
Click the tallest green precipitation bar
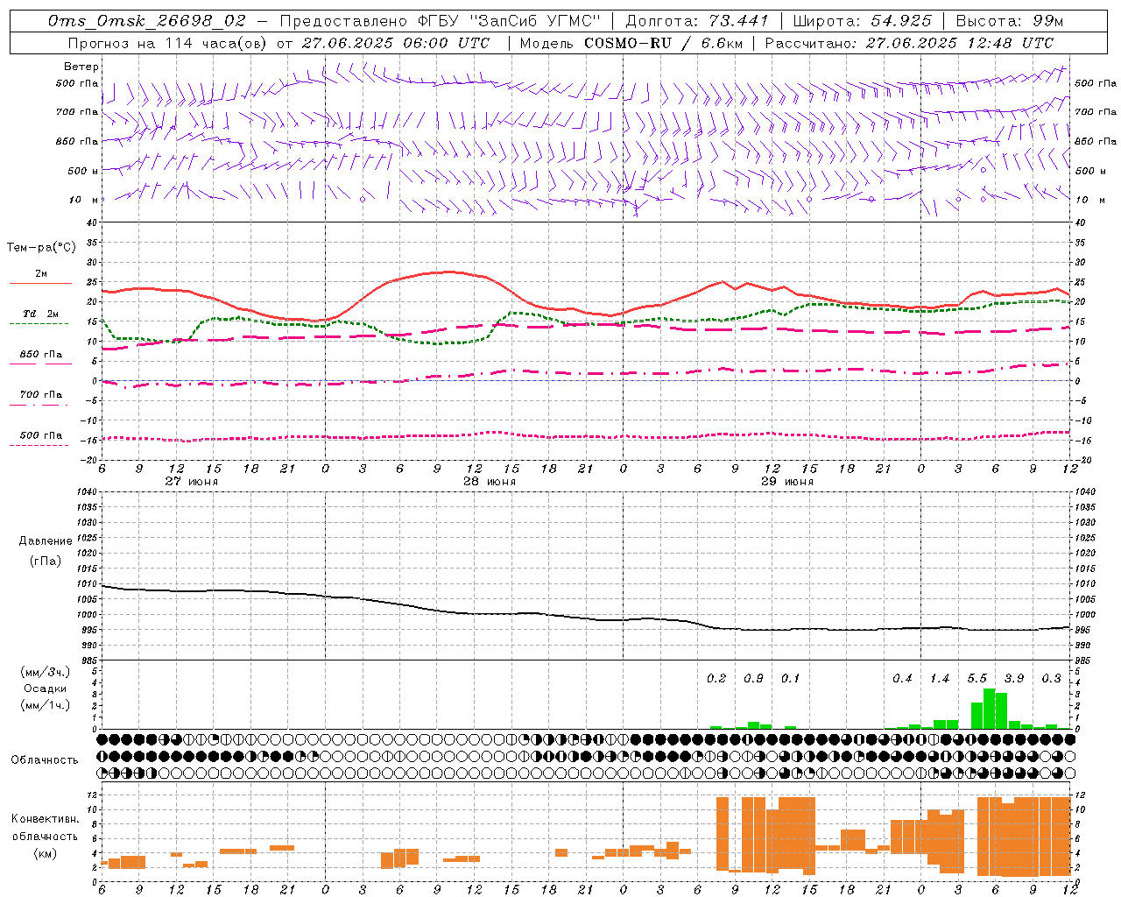click(990, 709)
